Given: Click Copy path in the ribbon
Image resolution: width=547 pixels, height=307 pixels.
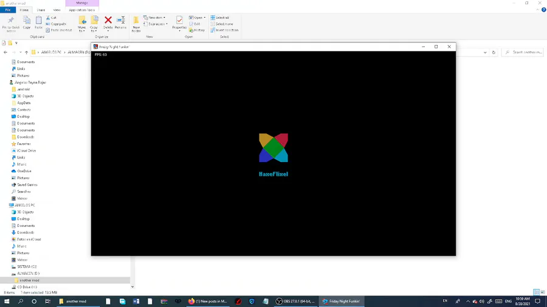Looking at the screenshot, I should [56, 24].
